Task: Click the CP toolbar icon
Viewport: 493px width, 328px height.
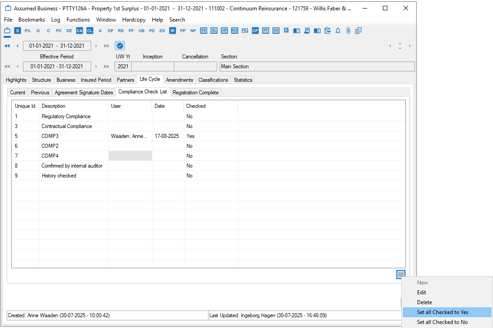Action: 255,31
